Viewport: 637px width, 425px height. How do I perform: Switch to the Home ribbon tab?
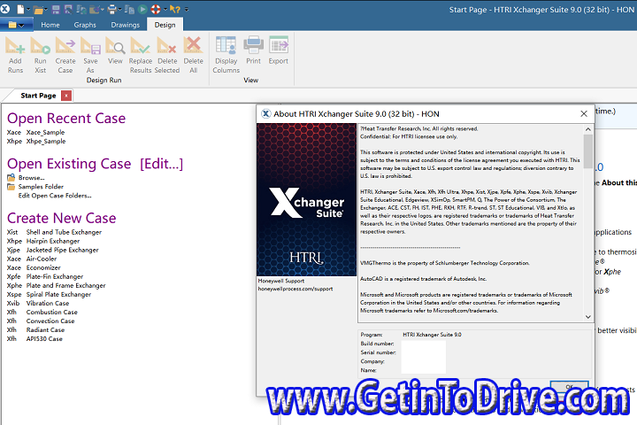50,25
